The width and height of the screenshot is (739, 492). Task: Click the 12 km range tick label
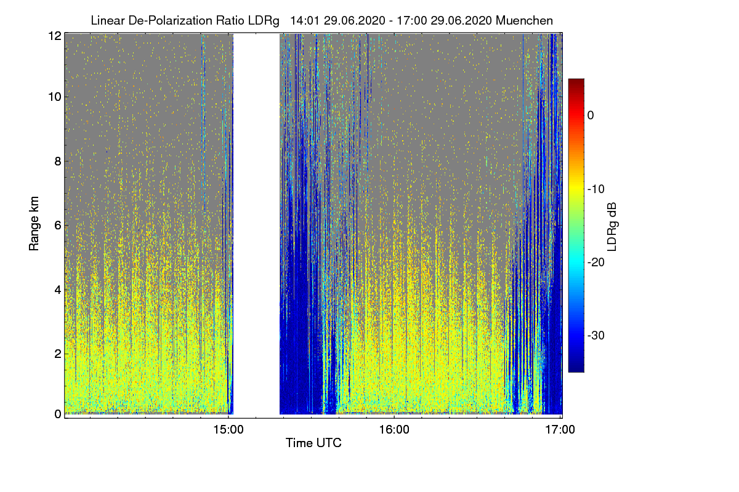pos(54,36)
